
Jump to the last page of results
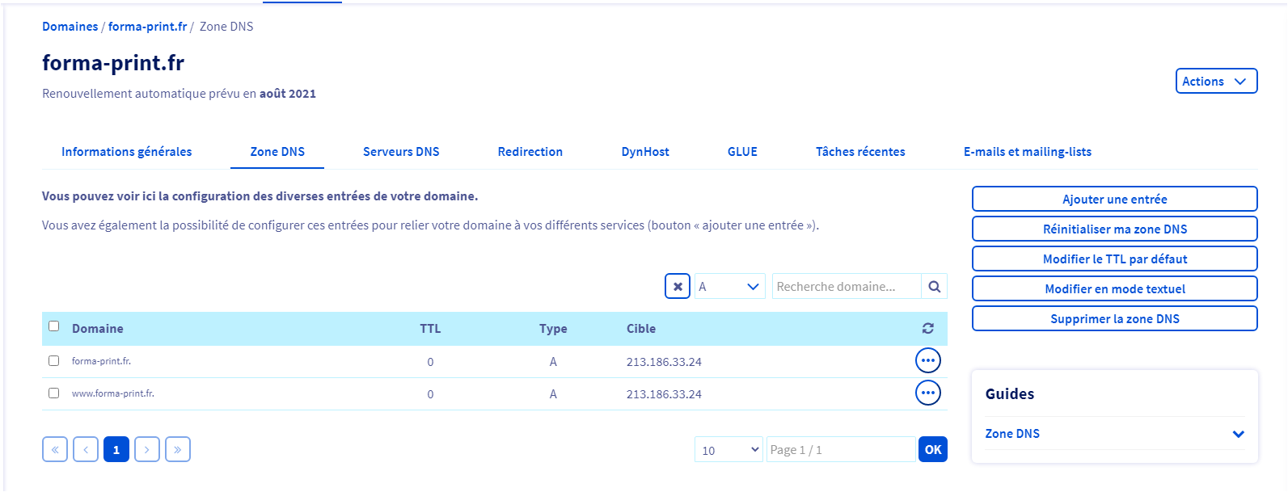(x=177, y=450)
